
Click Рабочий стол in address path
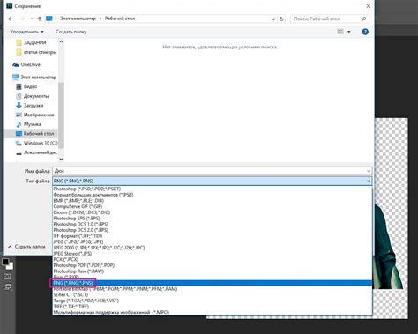(120, 19)
